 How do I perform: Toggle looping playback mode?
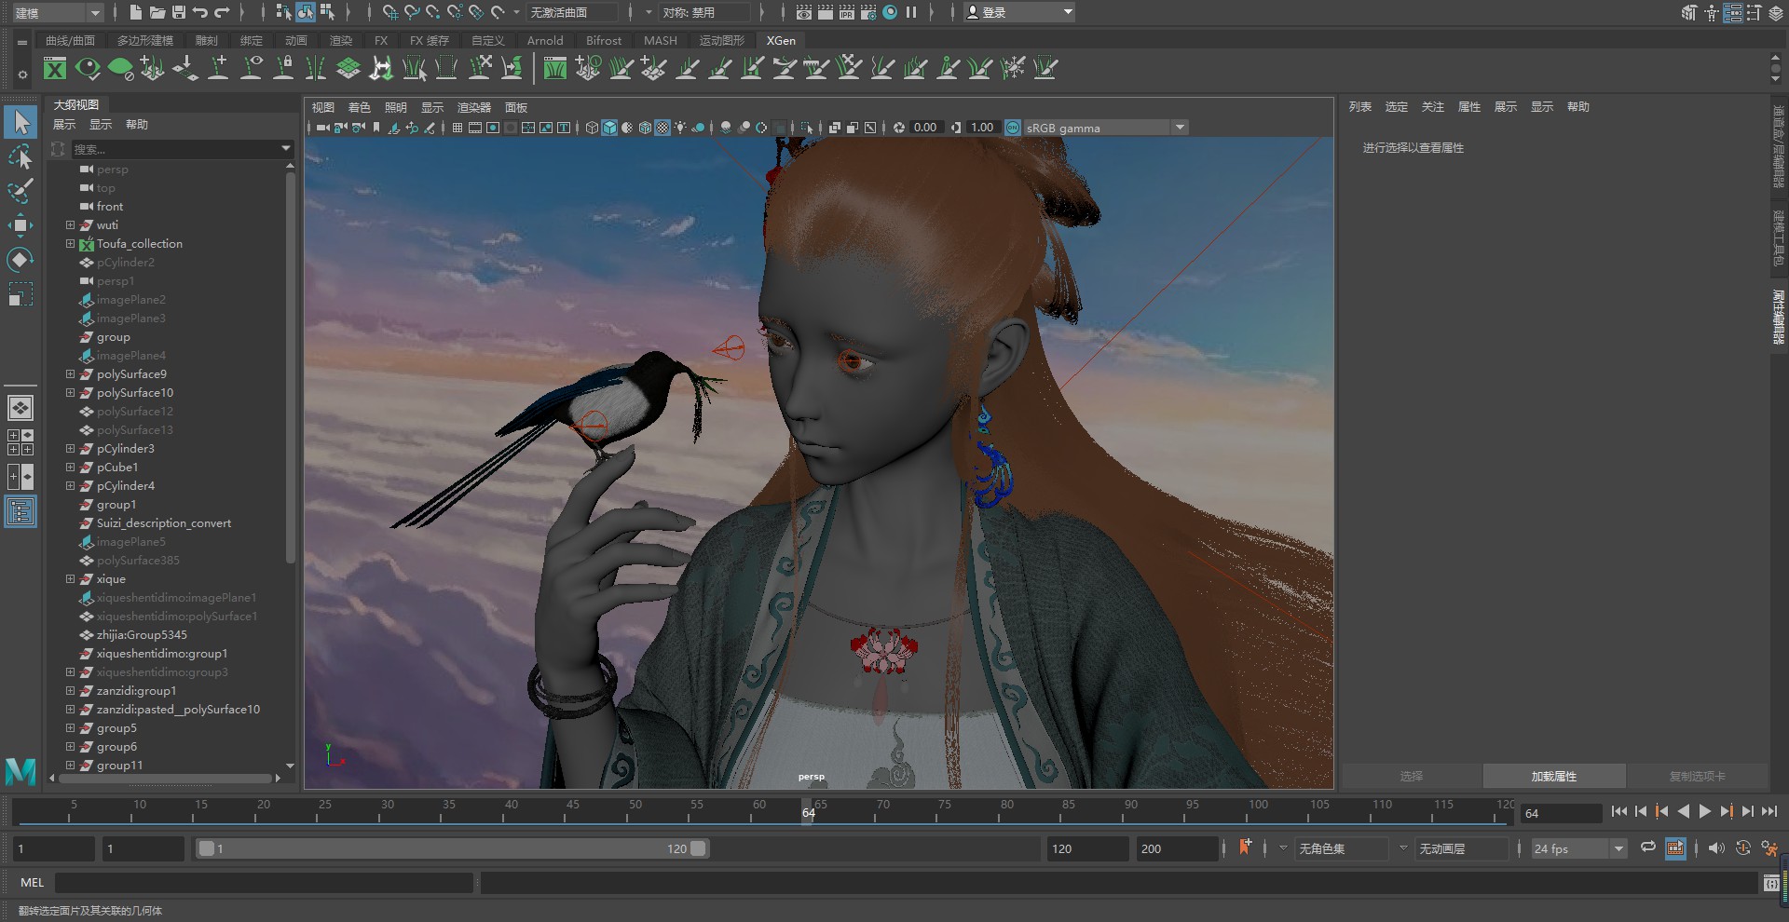pyautogui.click(x=1648, y=847)
